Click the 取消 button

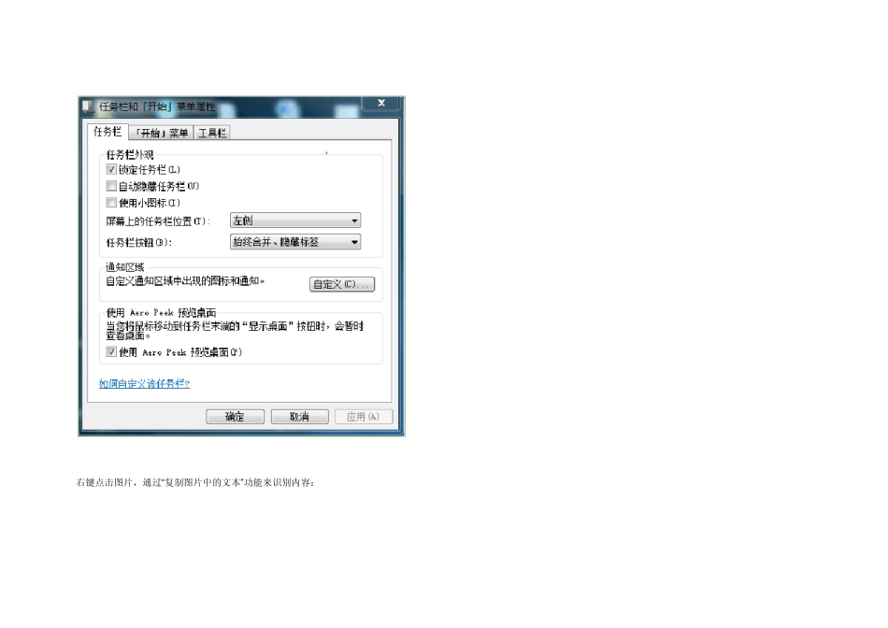click(300, 417)
